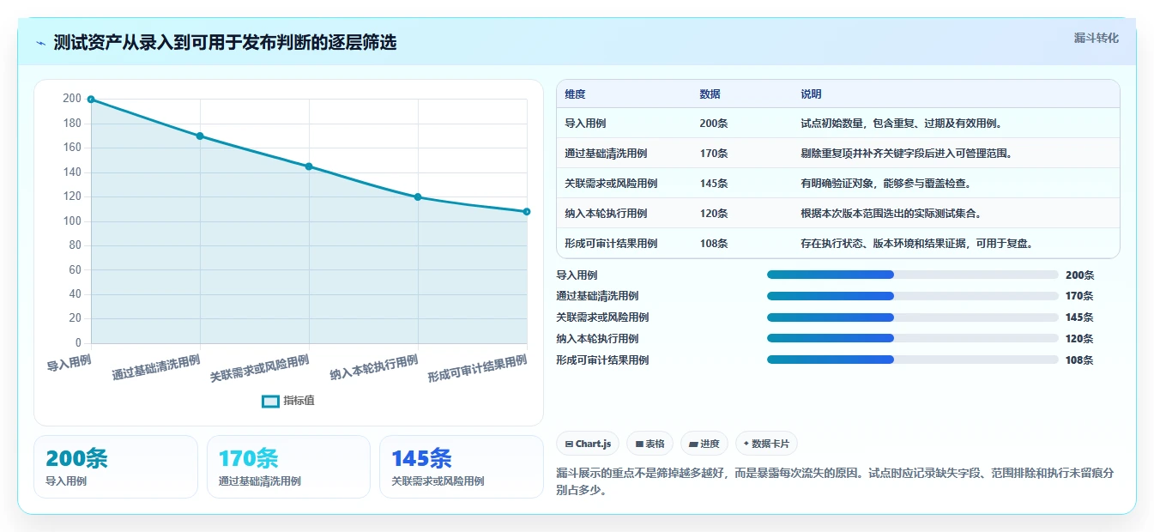Click the icon in the 进度 tag
The height and width of the screenshot is (532, 1154).
coord(693,444)
